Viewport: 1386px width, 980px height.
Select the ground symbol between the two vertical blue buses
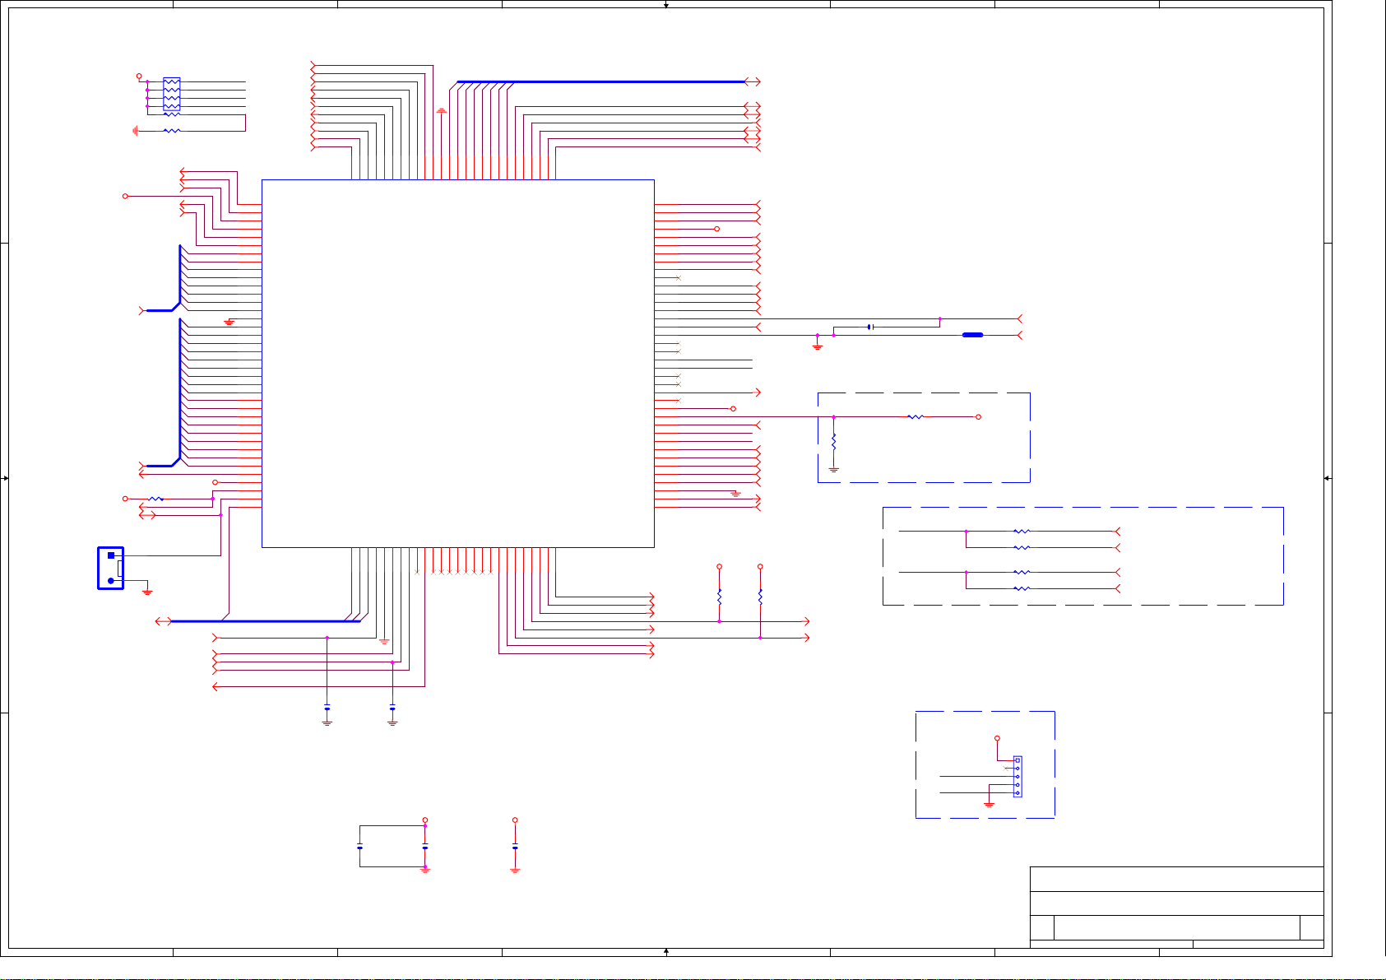(229, 322)
